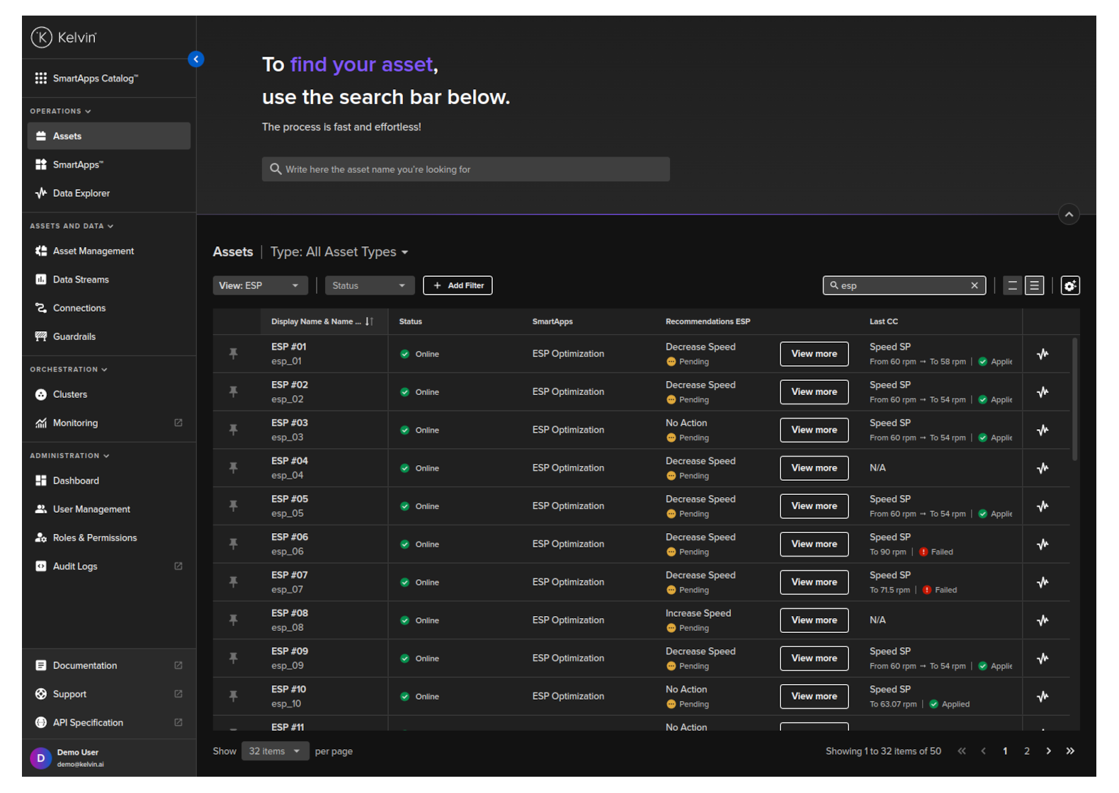This screenshot has height=793, width=1119.
Task: Sort by Display Name column sort icon
Action: (369, 321)
